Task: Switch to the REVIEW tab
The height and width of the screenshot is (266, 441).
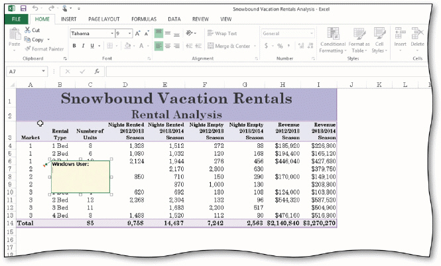Action: click(200, 19)
